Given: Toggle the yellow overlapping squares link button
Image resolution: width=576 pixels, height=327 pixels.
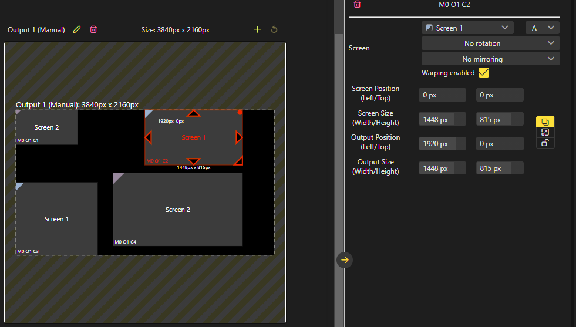Looking at the screenshot, I should [x=545, y=122].
